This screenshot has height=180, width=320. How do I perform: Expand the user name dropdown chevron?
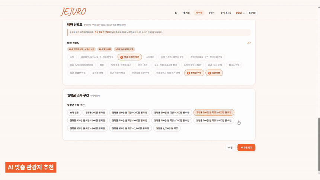[x=244, y=13]
